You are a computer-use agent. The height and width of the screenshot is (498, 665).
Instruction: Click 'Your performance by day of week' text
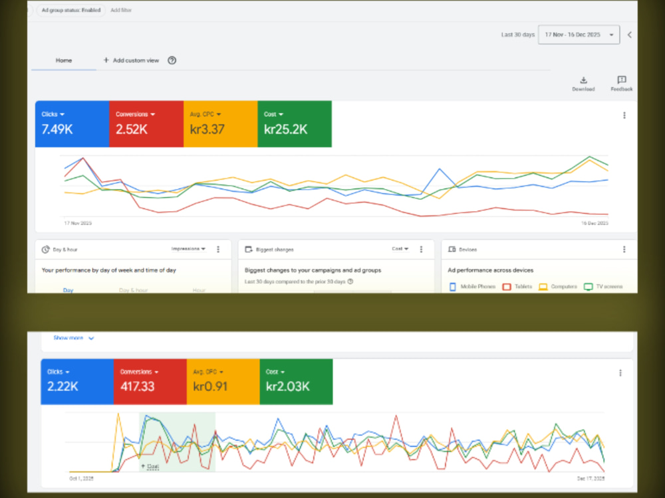pos(108,270)
